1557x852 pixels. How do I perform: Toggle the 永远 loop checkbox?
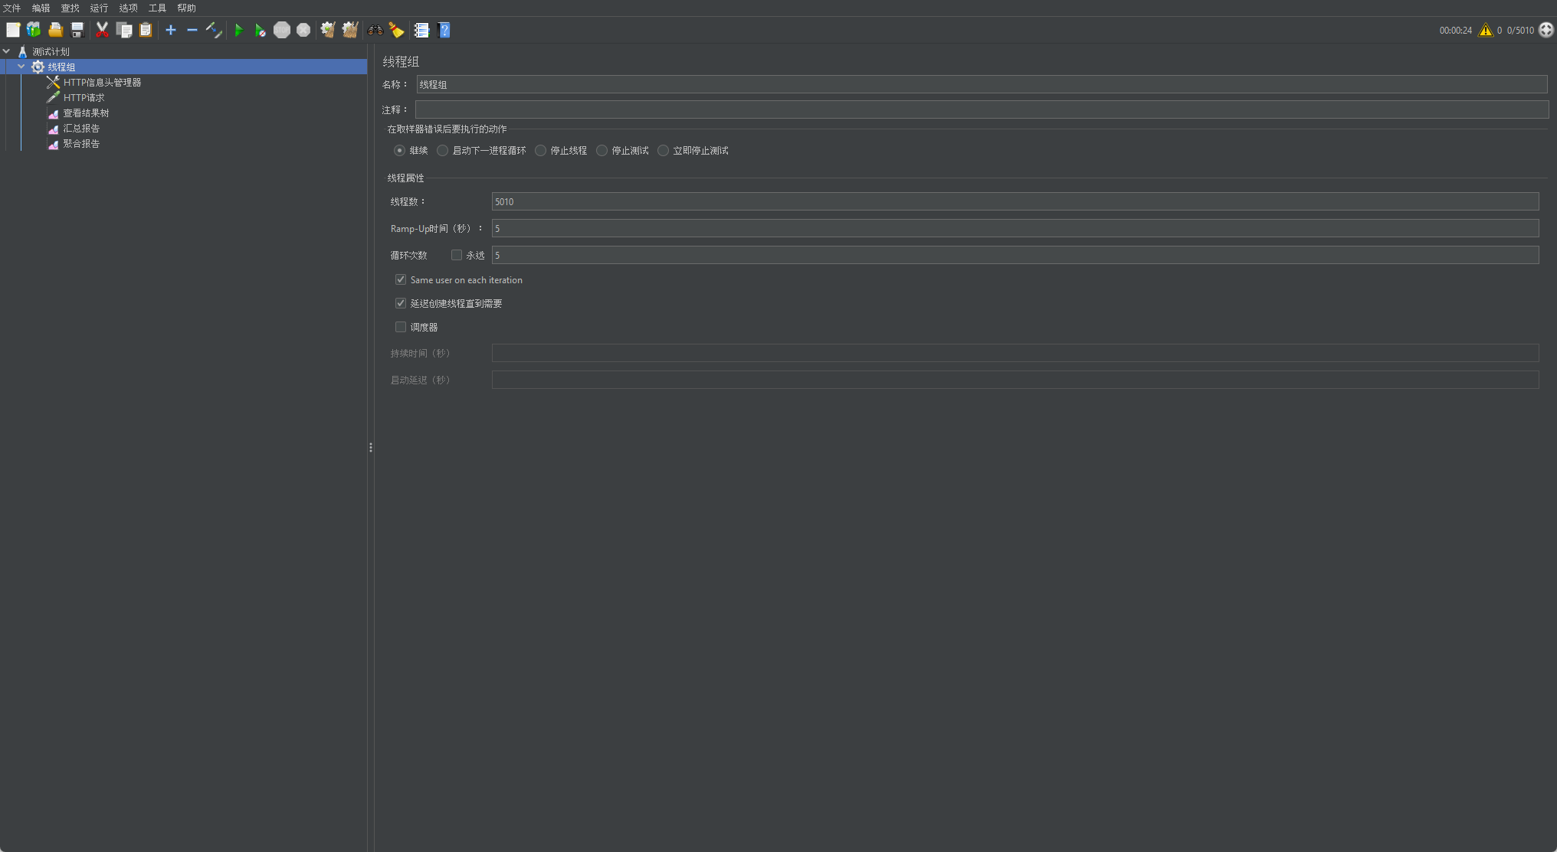[x=457, y=255]
